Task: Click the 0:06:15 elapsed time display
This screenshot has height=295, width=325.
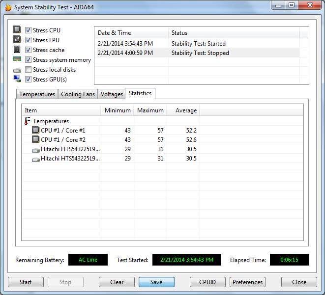Action: click(289, 260)
